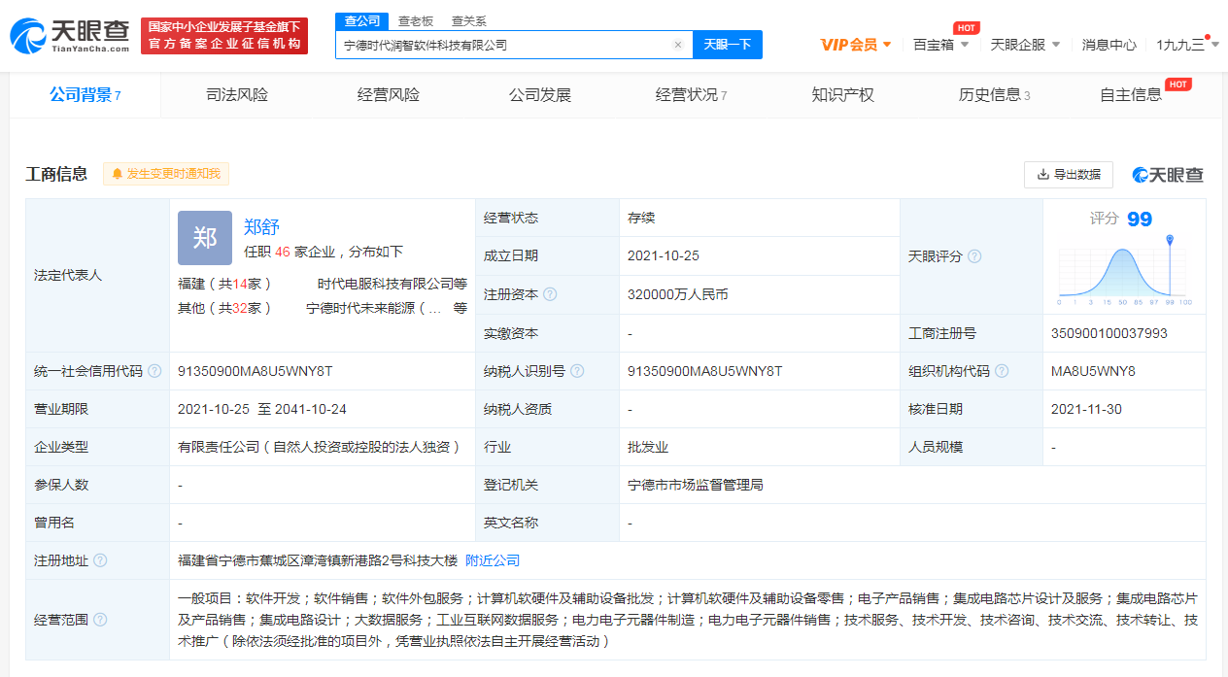The width and height of the screenshot is (1228, 677).
Task: Click the help icon next to 组织机构代码
Action: pyautogui.click(x=1002, y=371)
